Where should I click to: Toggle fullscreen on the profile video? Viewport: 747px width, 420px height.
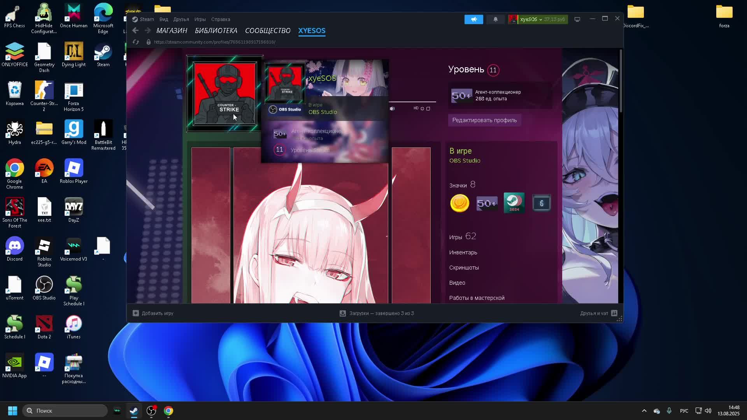point(428,108)
